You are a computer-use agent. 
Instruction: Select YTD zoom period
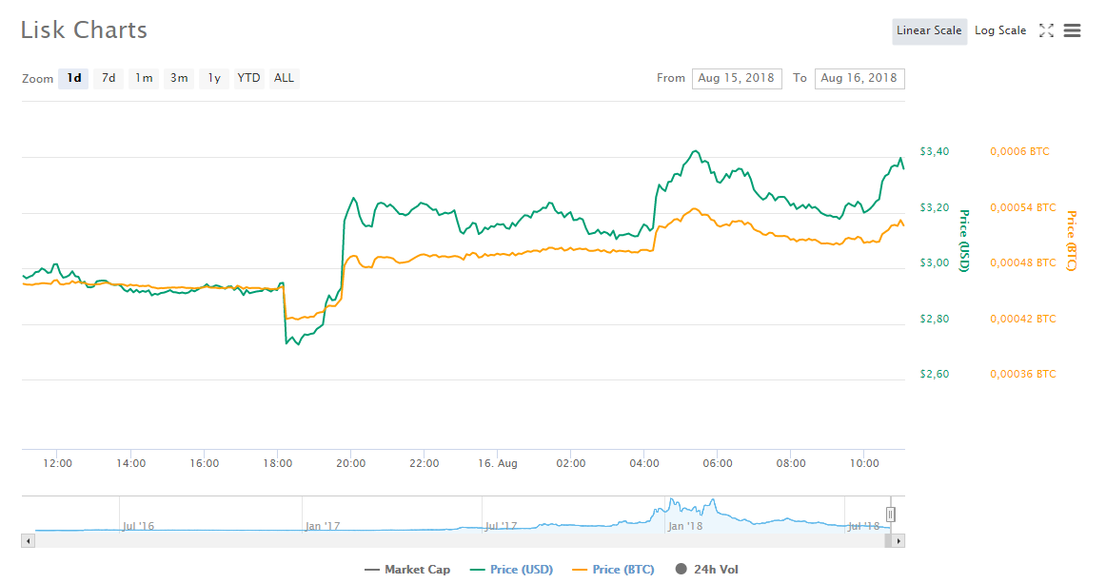[x=248, y=78]
